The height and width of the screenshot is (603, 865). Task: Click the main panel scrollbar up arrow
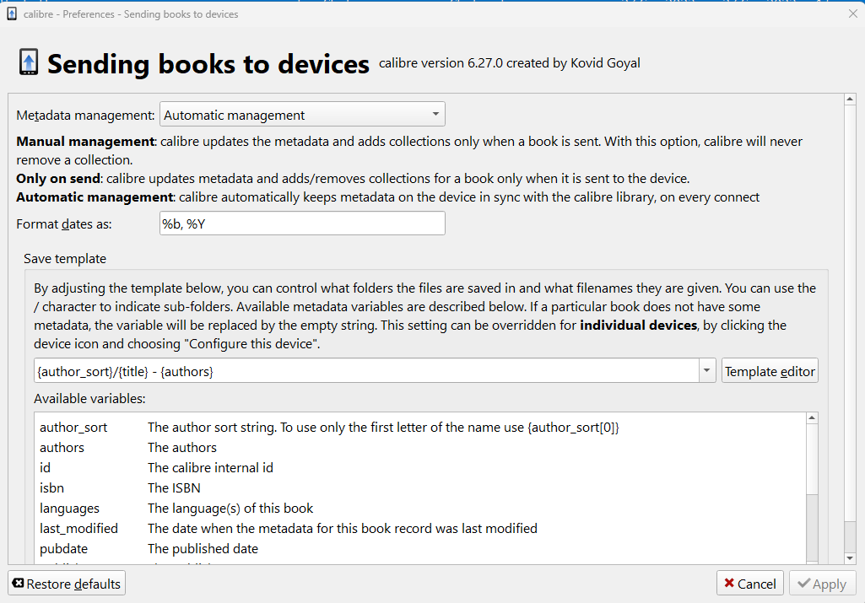click(851, 100)
